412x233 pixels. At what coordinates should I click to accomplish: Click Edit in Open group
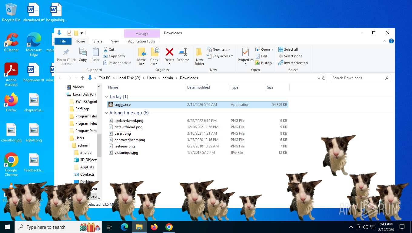point(261,56)
